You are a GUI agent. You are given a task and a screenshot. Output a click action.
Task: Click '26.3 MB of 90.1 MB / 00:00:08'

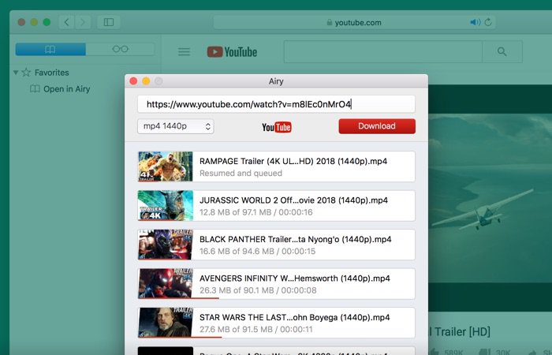click(258, 290)
